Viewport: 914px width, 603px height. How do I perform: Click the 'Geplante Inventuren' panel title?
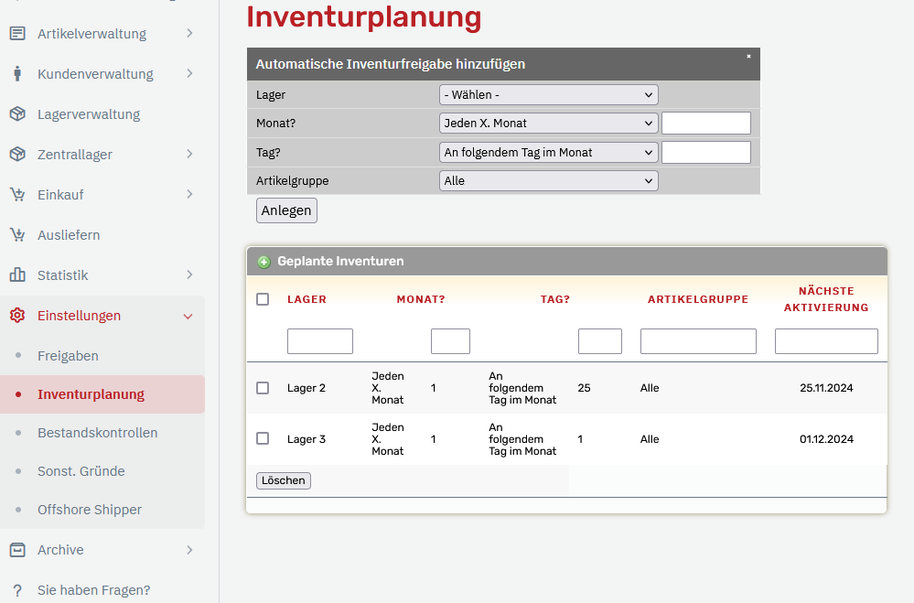click(340, 262)
